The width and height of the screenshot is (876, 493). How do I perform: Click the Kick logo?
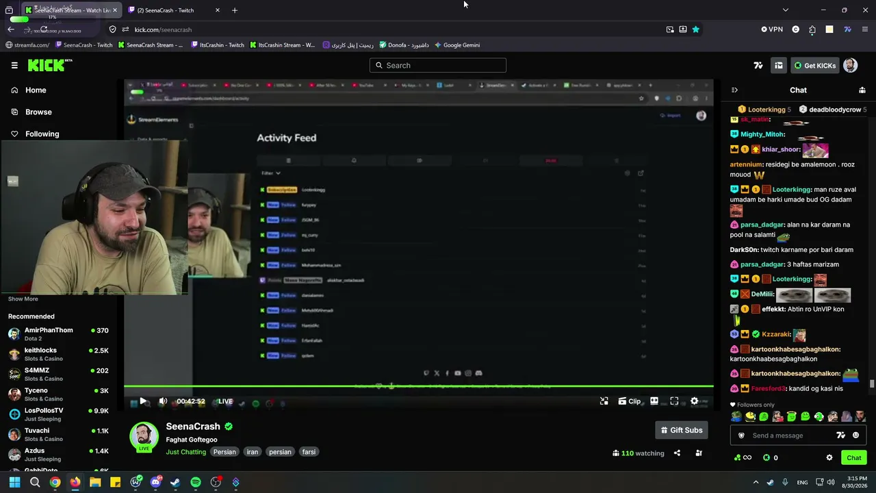[49, 65]
